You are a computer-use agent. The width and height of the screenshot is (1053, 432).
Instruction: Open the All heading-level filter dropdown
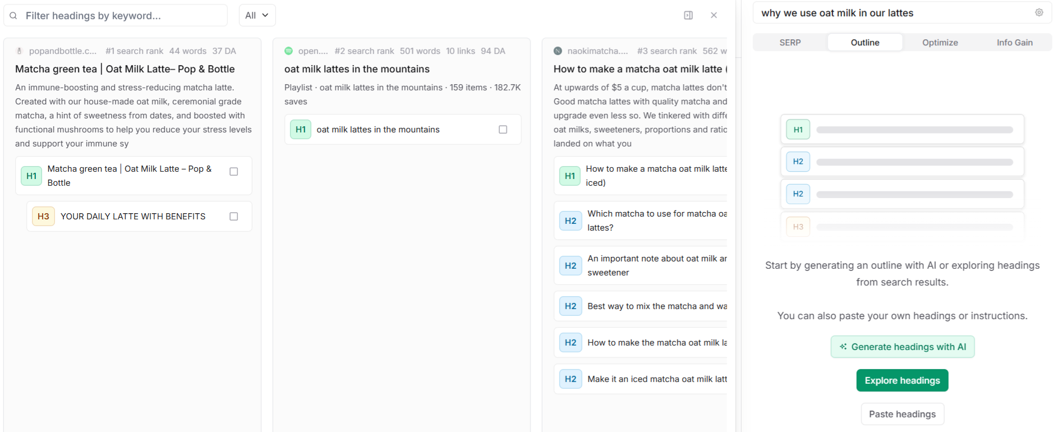click(257, 15)
